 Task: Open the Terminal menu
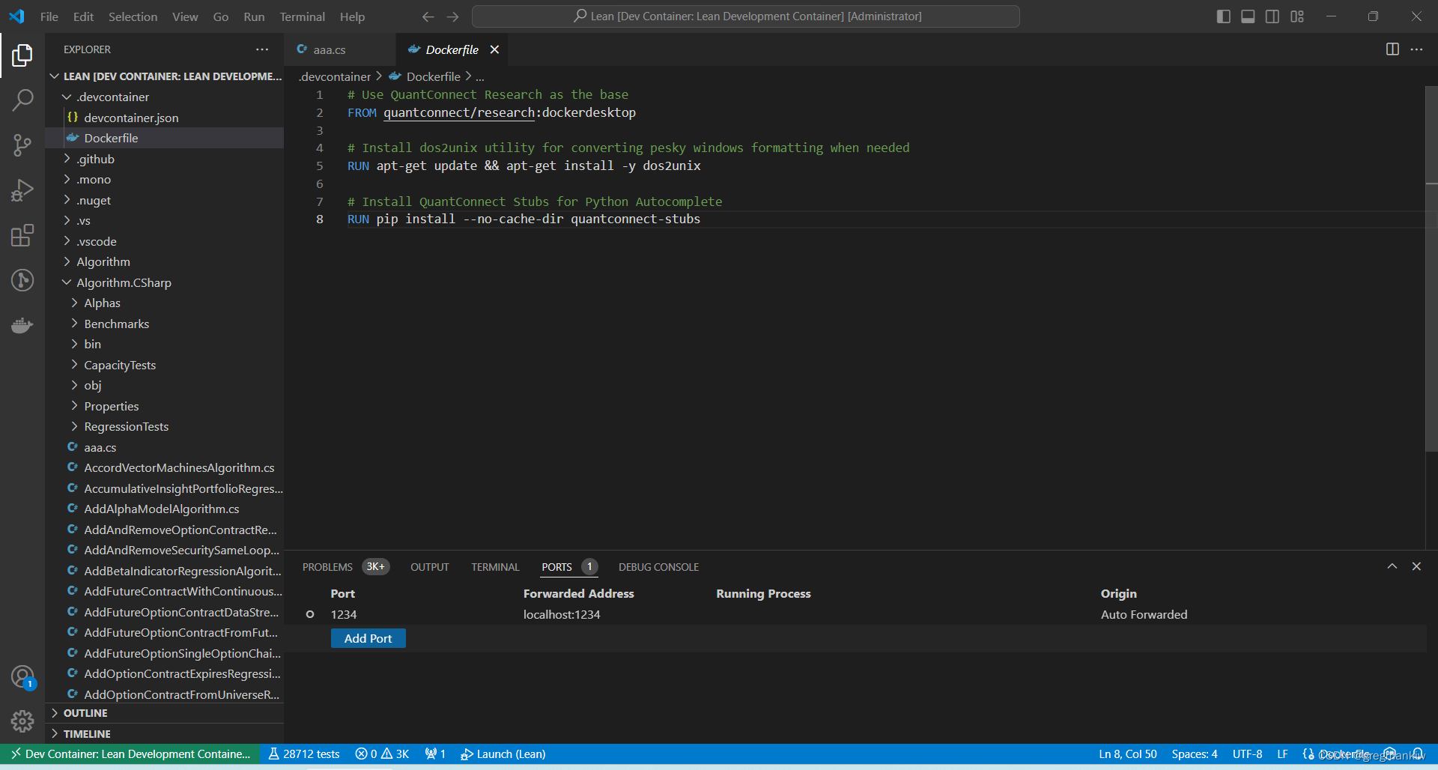tap(303, 16)
